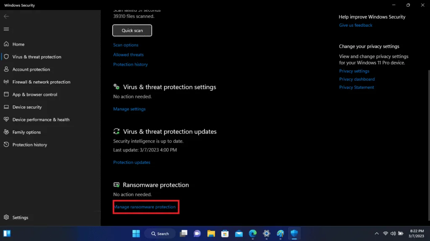This screenshot has height=241, width=430.
Task: Click the clock icon for Protection history
Action: tap(6, 144)
